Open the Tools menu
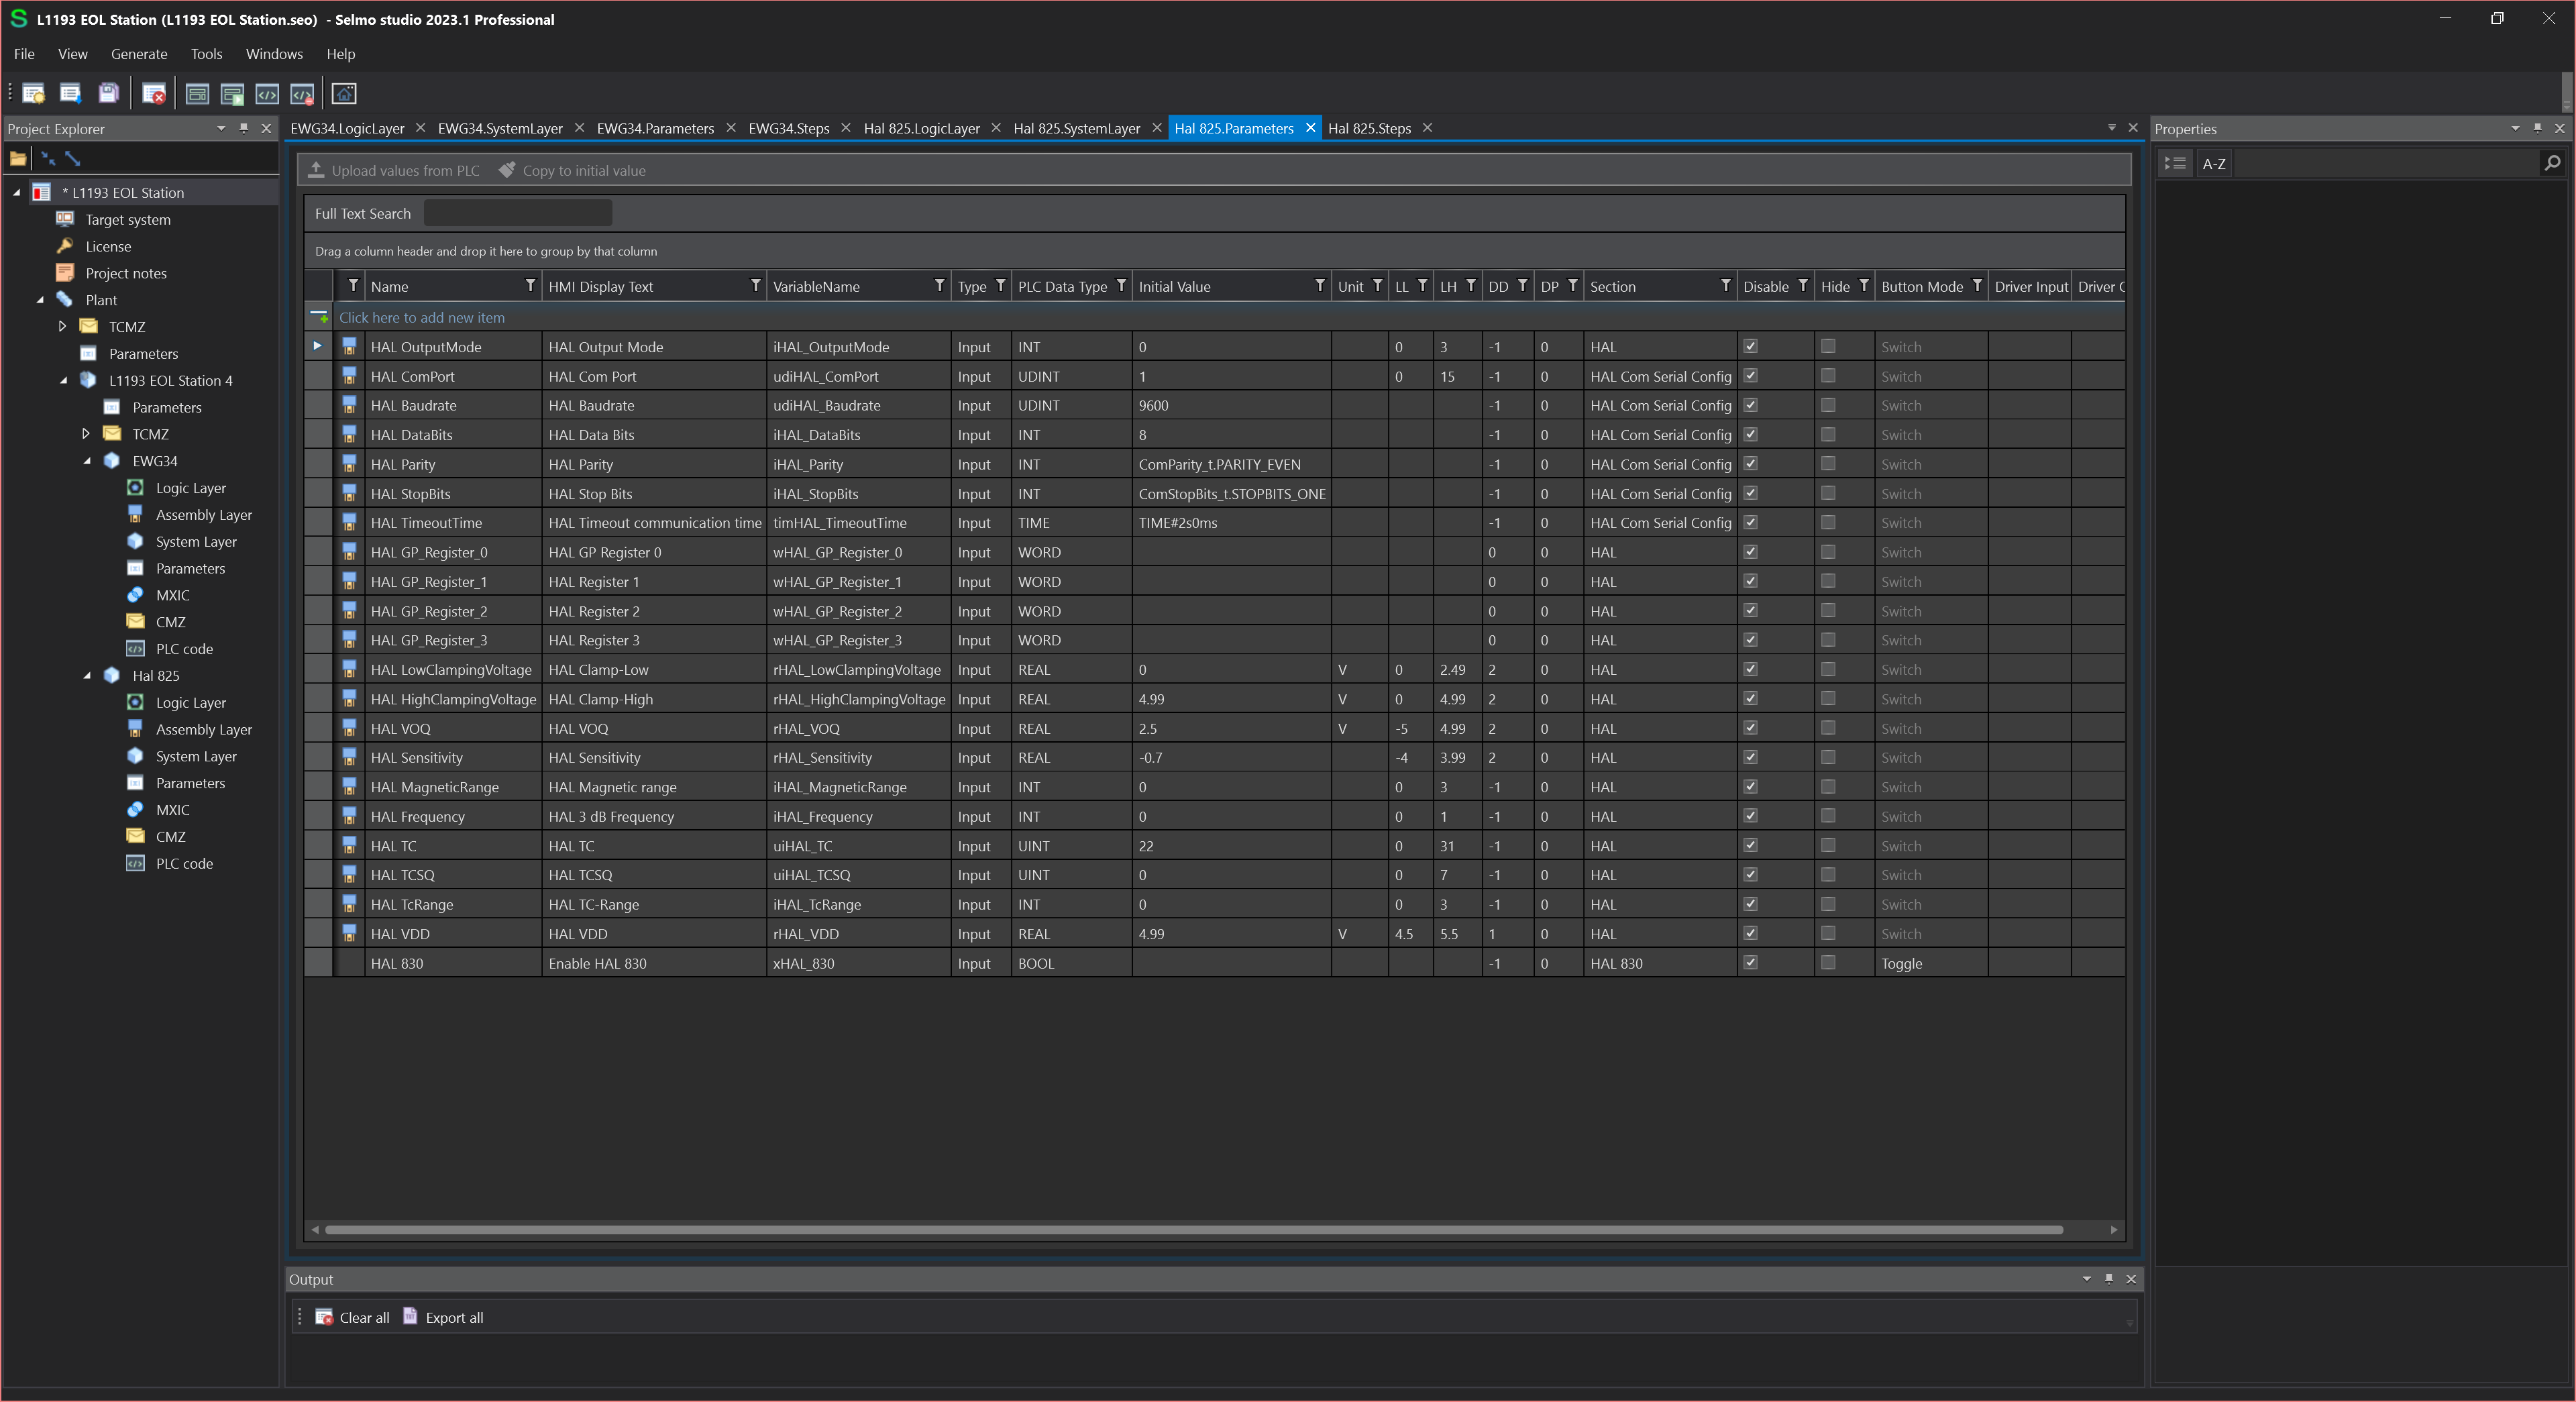Image resolution: width=2576 pixels, height=1402 pixels. click(206, 54)
